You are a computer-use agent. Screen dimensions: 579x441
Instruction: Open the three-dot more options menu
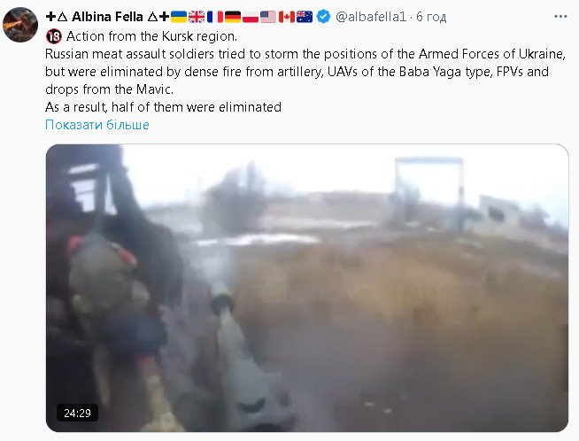coord(560,17)
